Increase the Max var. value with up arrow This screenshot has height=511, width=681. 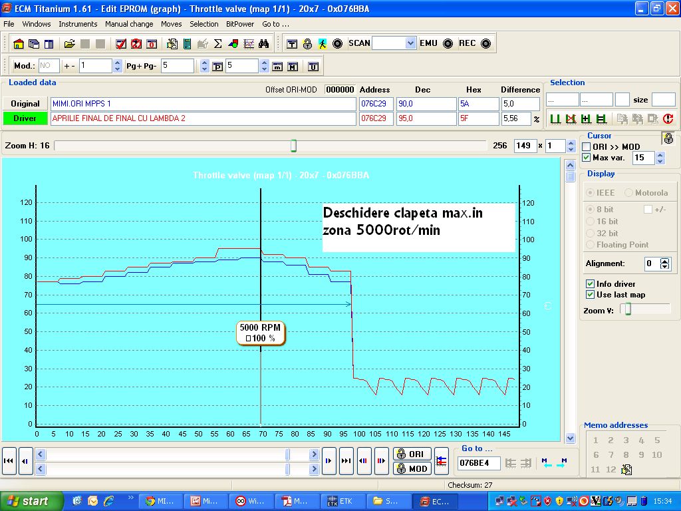tap(660, 155)
